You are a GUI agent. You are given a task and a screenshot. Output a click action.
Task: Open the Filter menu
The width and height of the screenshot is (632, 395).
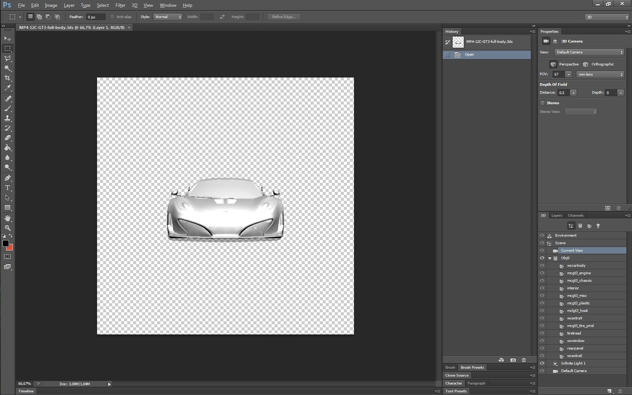pyautogui.click(x=120, y=5)
